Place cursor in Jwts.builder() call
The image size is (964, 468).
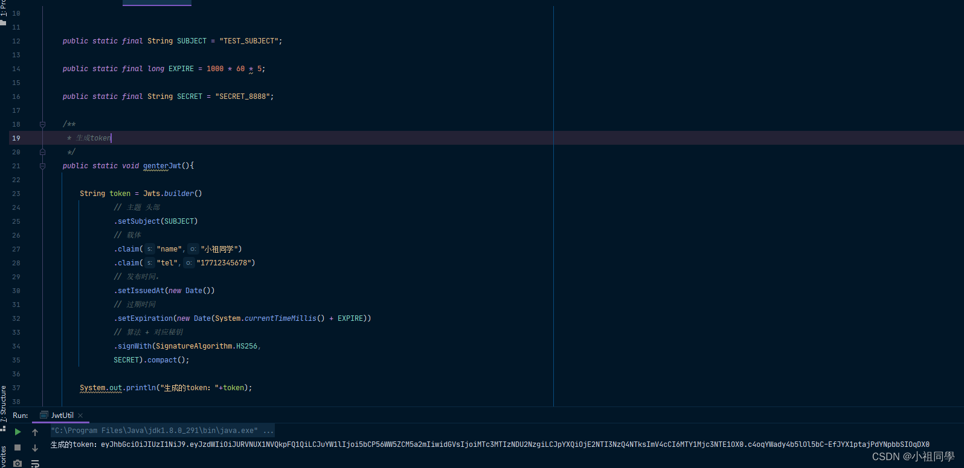click(172, 194)
